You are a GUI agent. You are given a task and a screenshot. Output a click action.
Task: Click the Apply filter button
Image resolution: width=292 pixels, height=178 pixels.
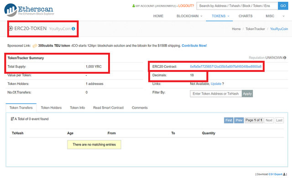(x=247, y=94)
